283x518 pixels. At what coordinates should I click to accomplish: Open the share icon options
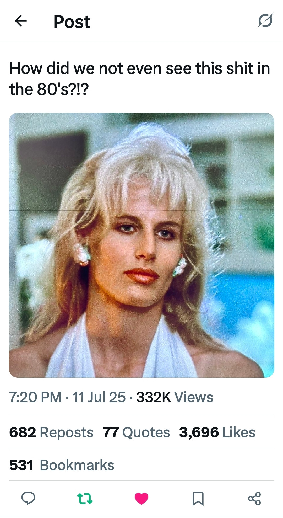[254, 498]
